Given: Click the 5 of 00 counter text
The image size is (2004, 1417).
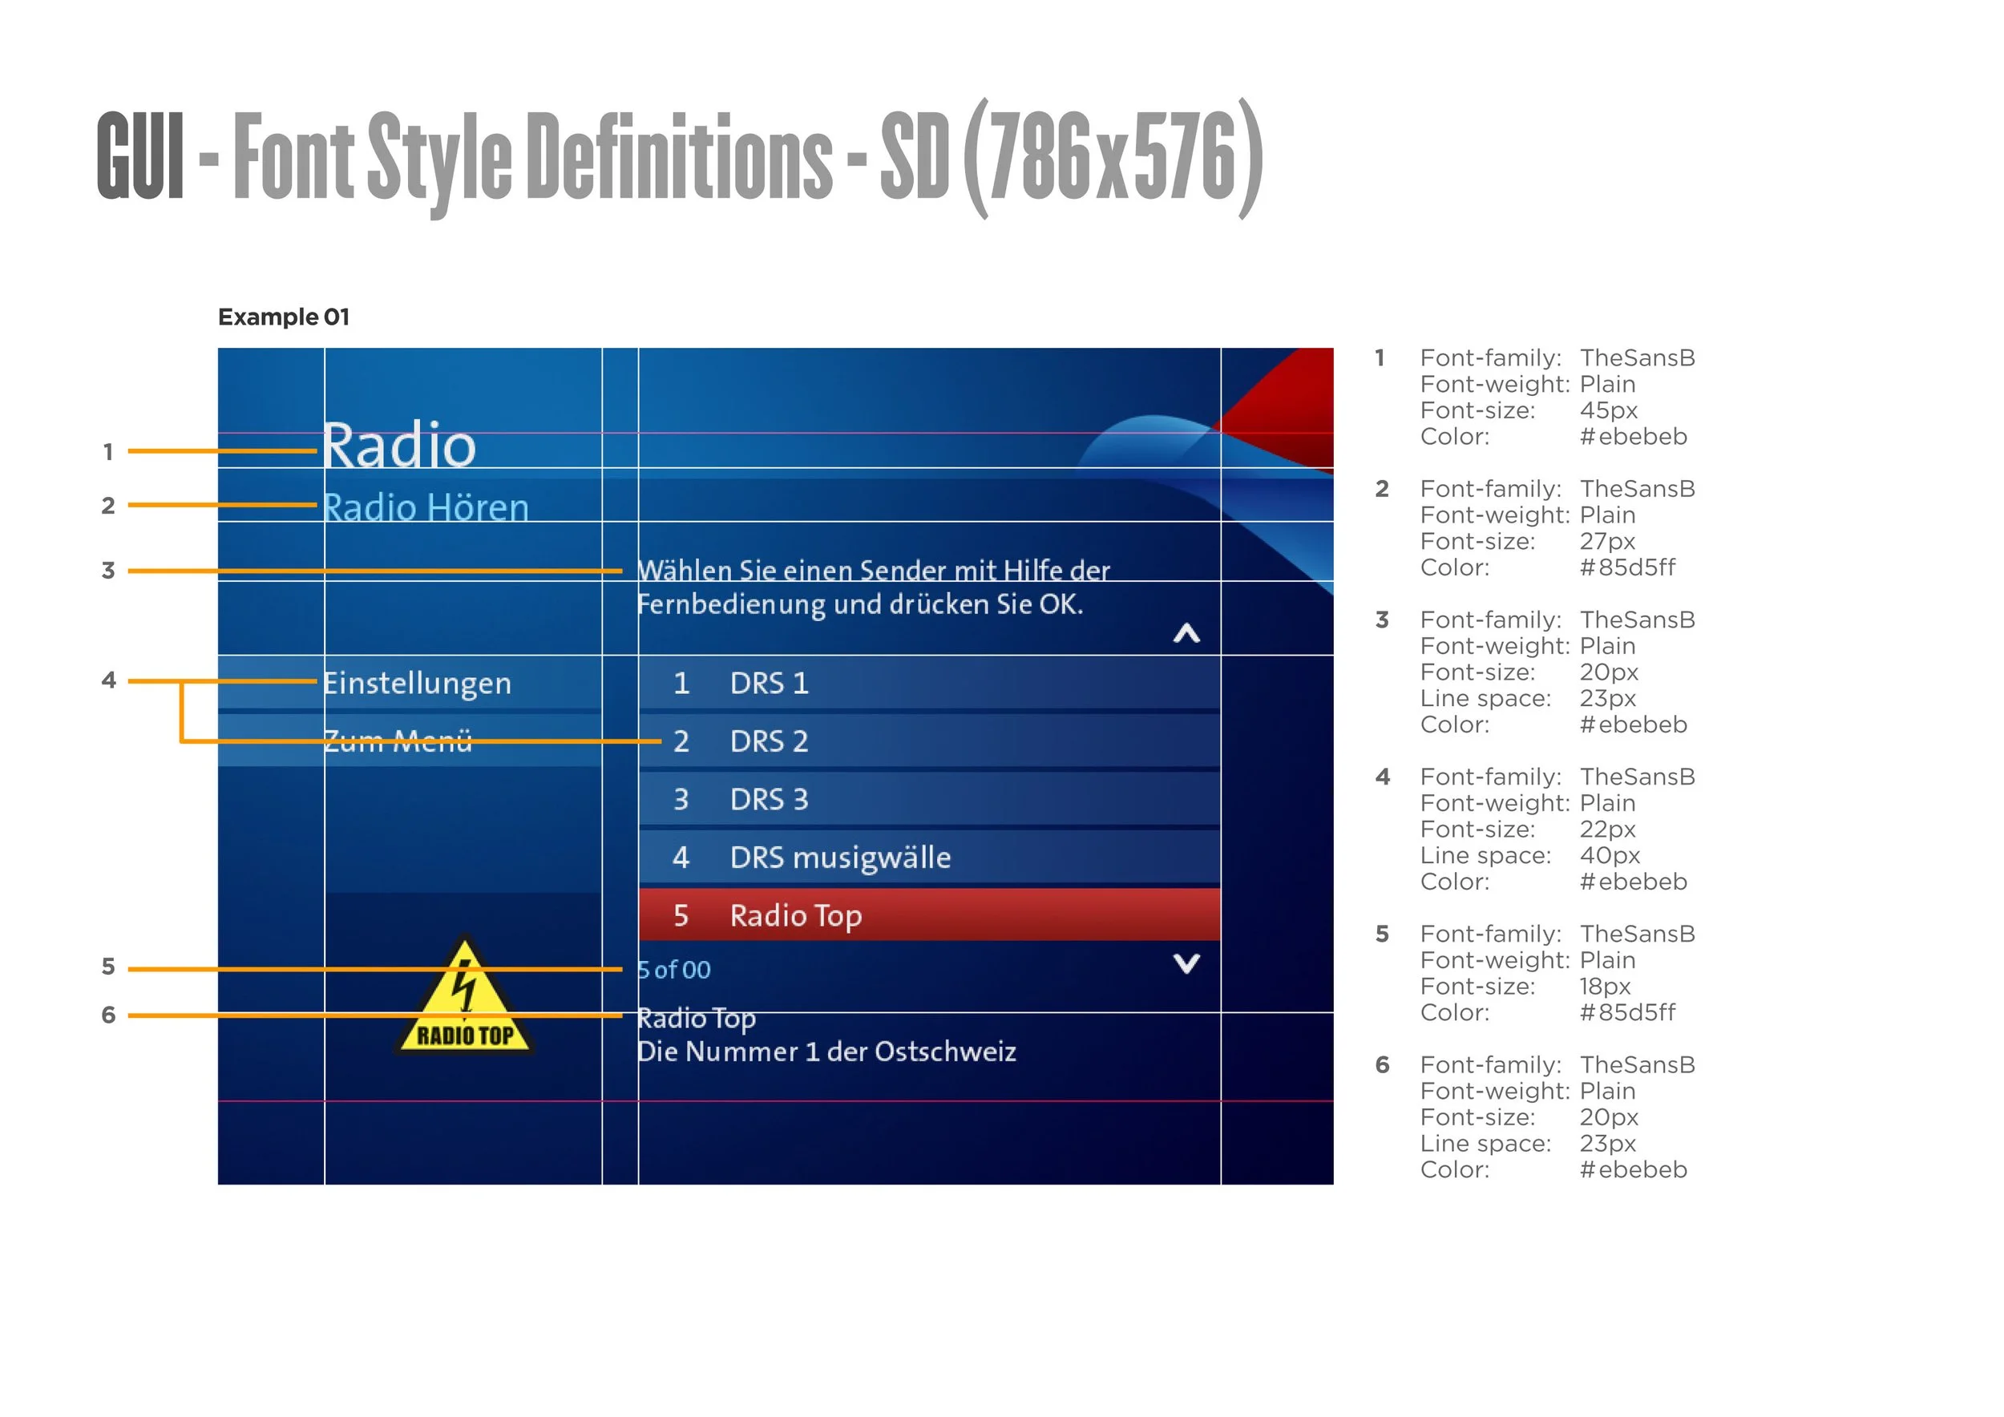Looking at the screenshot, I should coord(674,971).
